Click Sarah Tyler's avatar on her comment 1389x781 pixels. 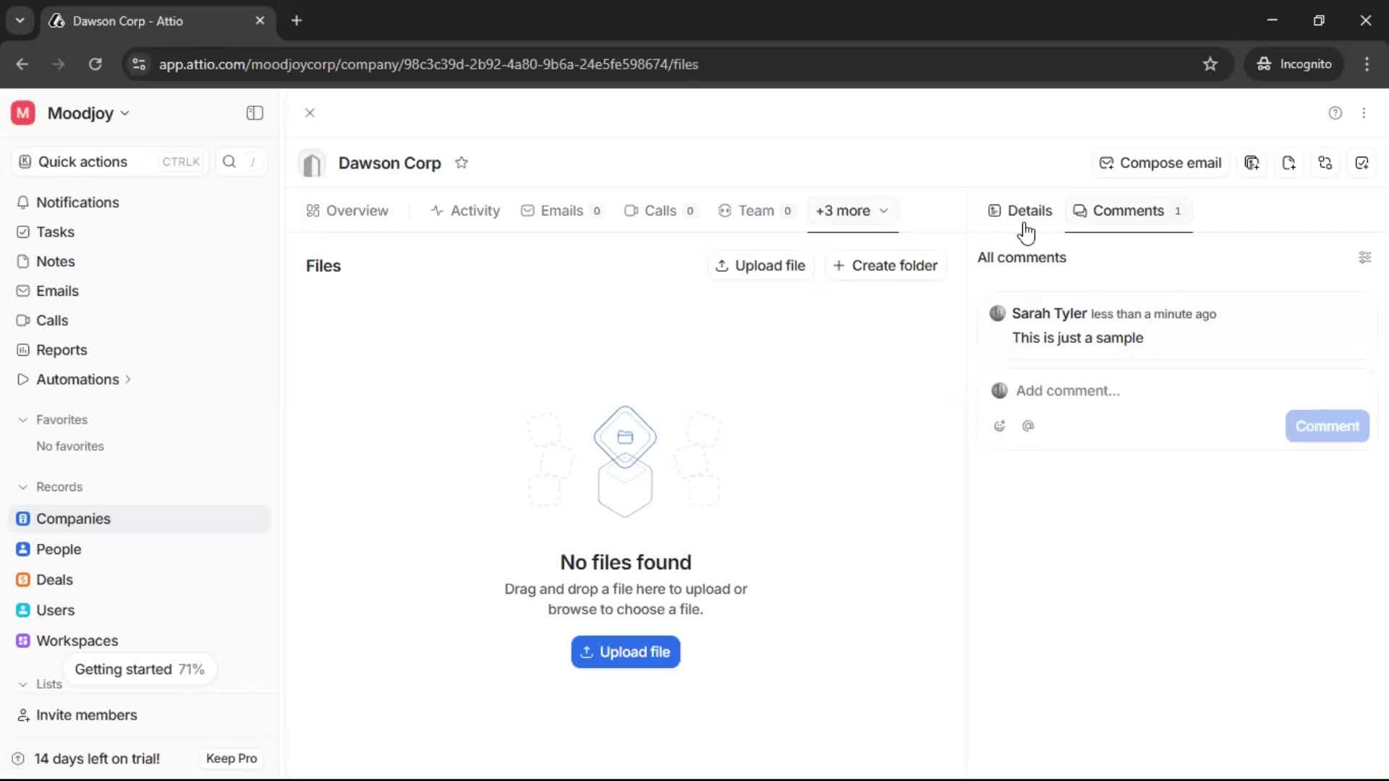tap(998, 313)
